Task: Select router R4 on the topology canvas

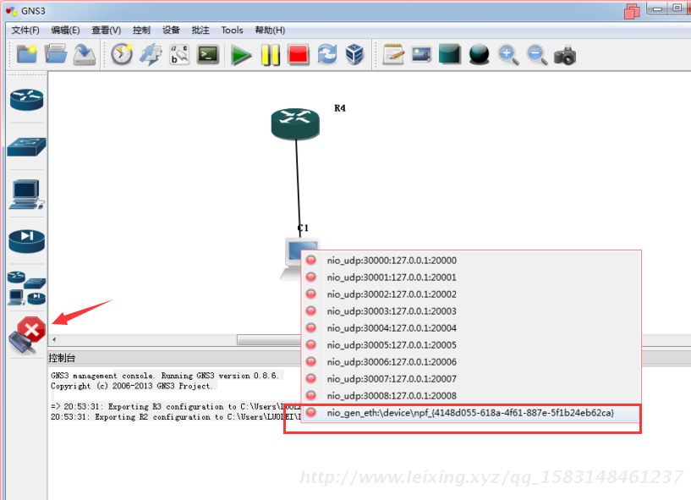Action: pos(295,124)
